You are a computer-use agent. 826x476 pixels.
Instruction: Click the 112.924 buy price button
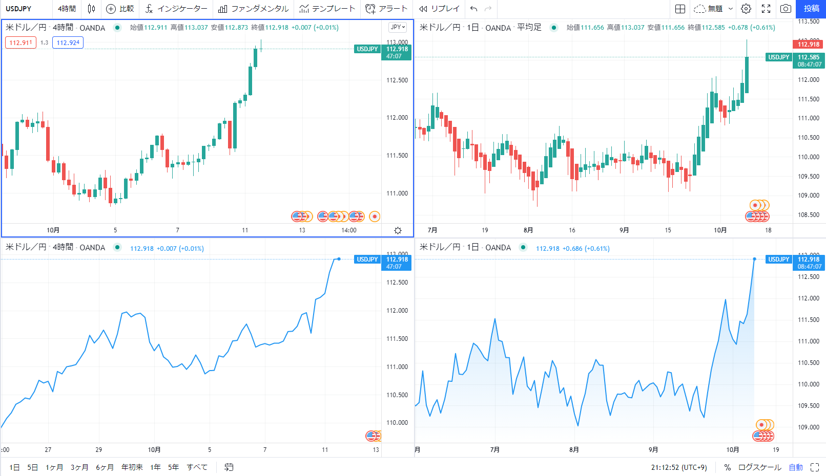click(68, 42)
